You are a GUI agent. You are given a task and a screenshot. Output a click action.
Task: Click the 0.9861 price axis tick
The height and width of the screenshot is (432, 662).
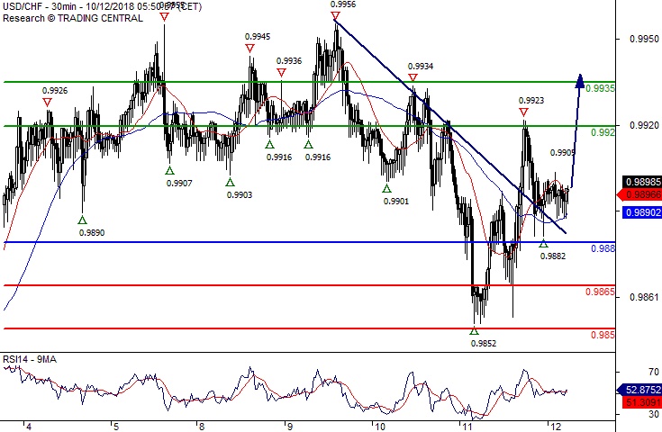644,298
